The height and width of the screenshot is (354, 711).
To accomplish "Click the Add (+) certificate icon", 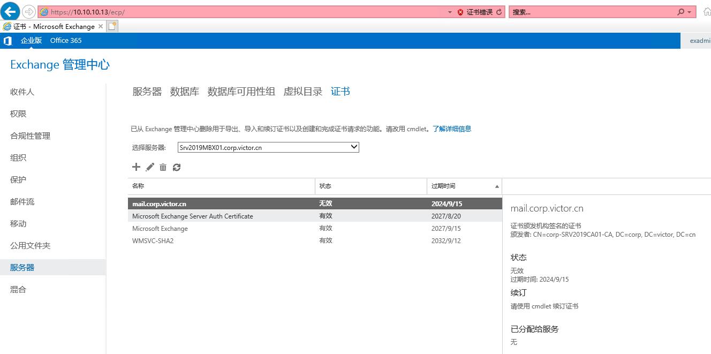I will coord(136,167).
